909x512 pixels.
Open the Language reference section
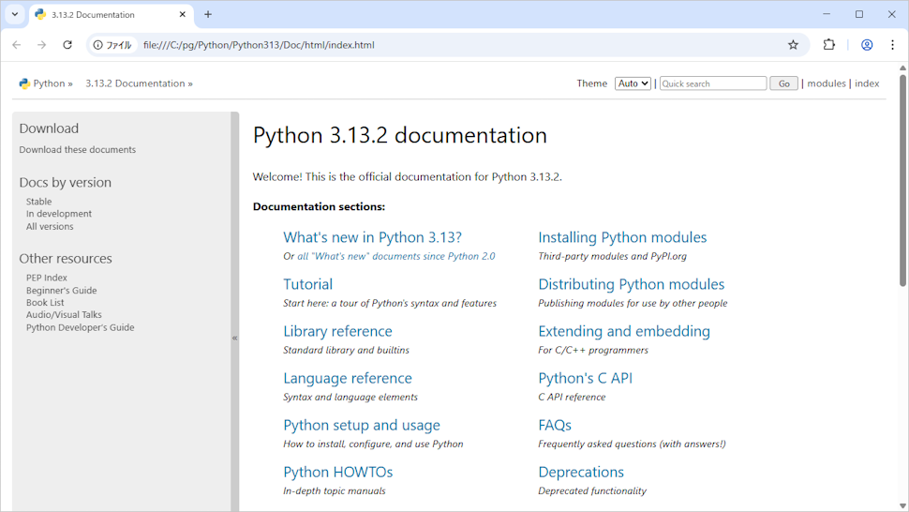(348, 378)
